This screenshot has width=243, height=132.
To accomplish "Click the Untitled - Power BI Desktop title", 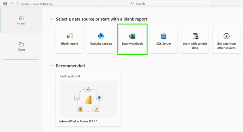I will pyautogui.click(x=37, y=4).
